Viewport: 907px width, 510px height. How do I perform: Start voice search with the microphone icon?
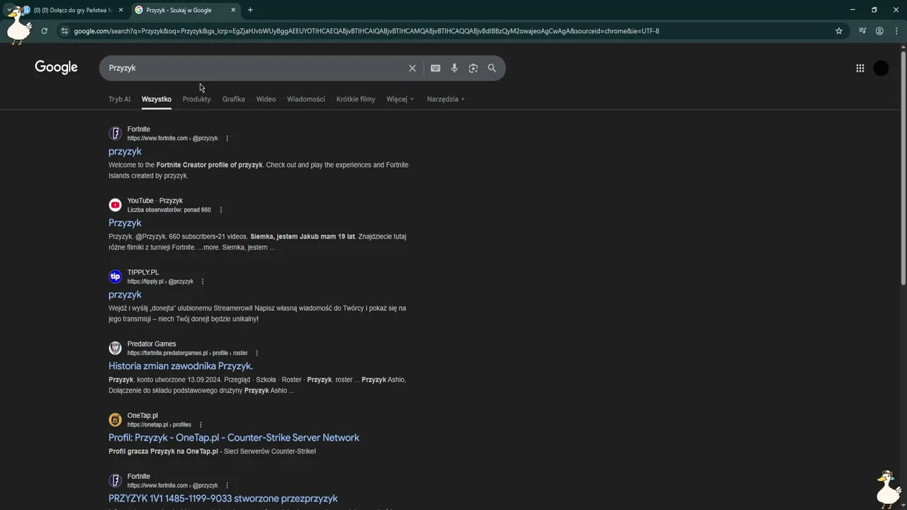coord(454,68)
